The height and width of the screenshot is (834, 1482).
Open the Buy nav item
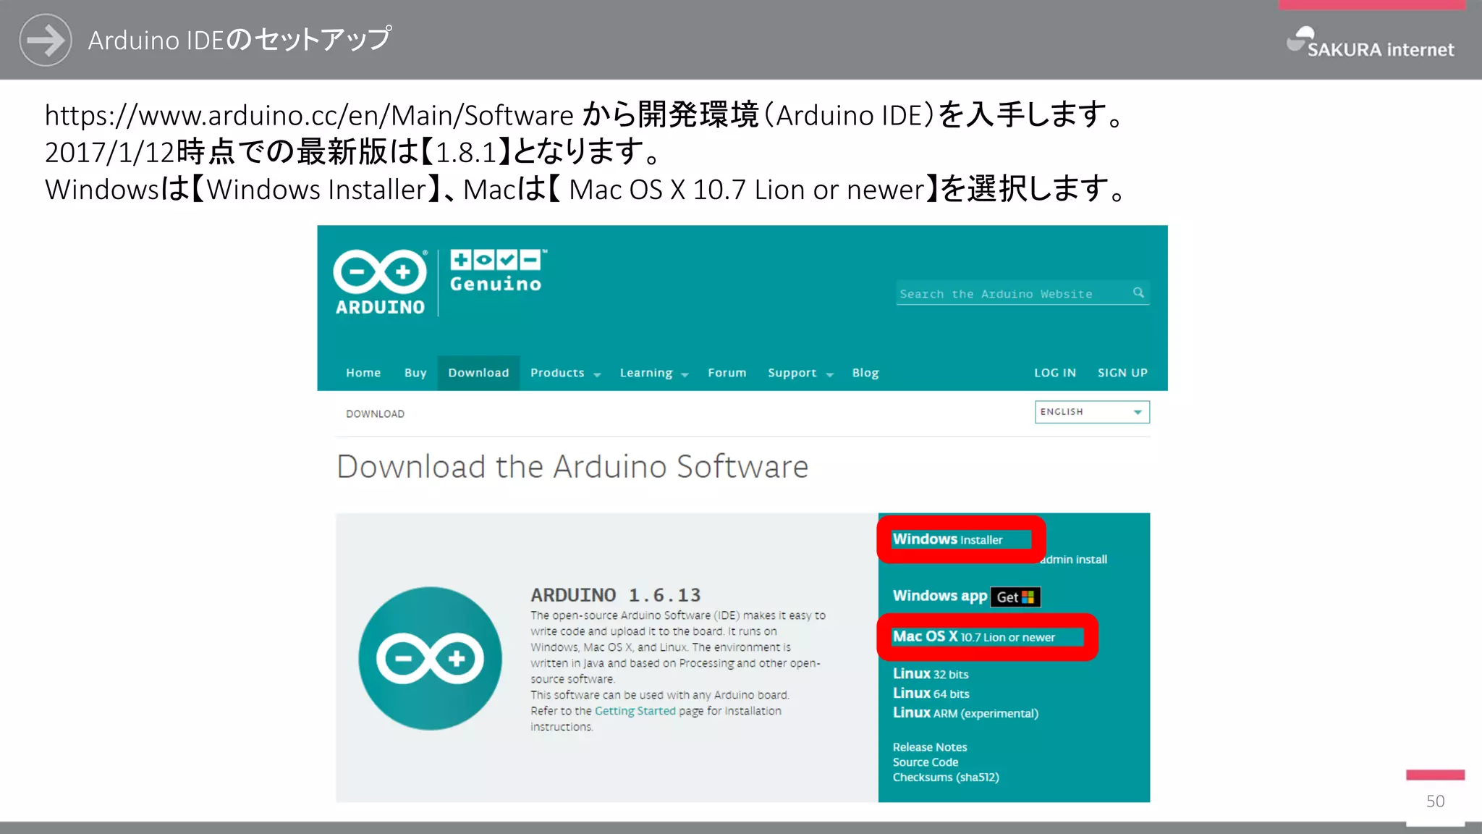[x=415, y=373]
